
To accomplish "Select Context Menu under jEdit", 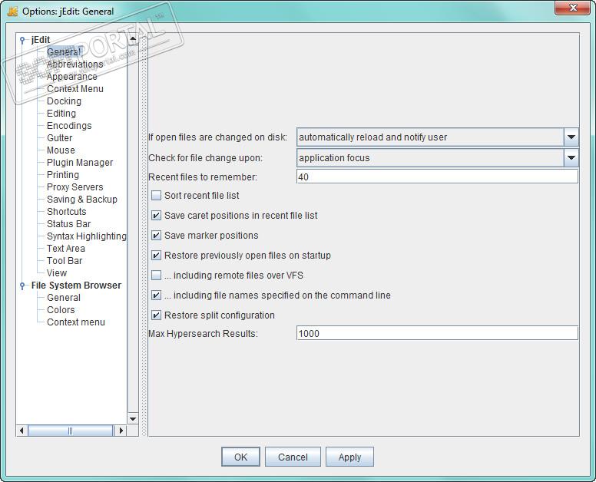I will [x=74, y=88].
